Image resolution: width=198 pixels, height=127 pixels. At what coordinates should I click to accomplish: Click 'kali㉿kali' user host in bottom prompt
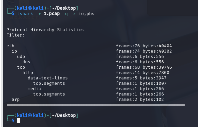(30, 116)
